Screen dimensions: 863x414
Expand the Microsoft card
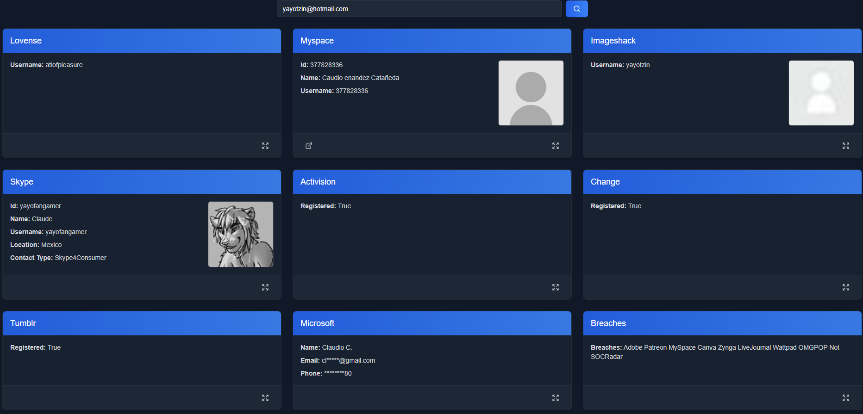[x=556, y=398]
